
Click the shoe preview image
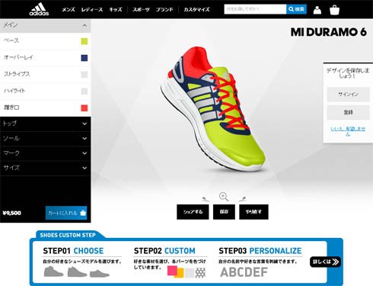214,108
